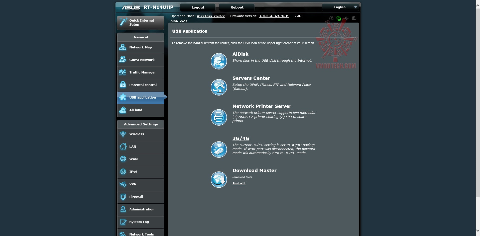Click the printer status icon in header

(x=354, y=18)
